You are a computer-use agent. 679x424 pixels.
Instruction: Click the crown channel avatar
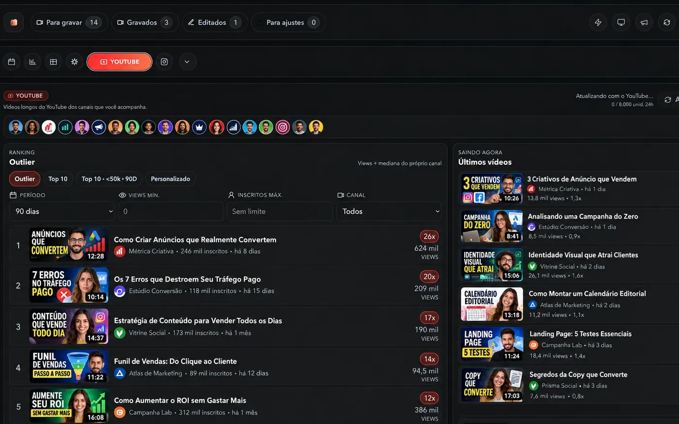tap(199, 127)
